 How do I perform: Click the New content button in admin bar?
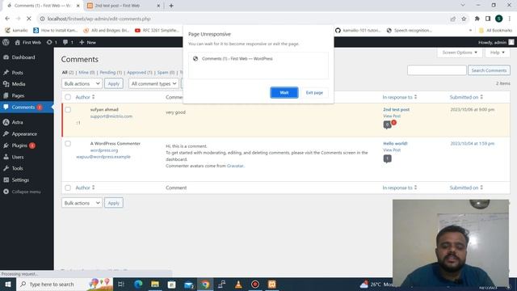88,42
